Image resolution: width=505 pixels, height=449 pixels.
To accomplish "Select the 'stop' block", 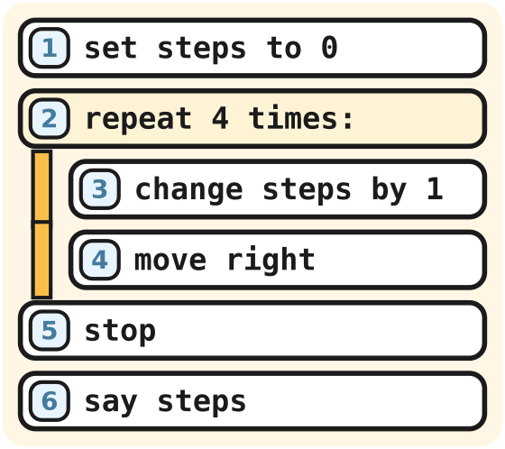I will (x=252, y=330).
